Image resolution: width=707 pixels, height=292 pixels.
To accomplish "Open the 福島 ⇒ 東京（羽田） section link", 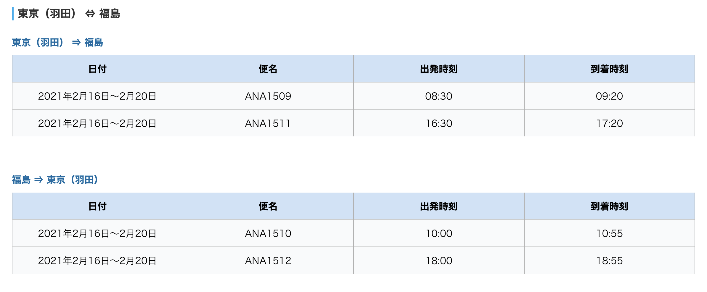I will pyautogui.click(x=55, y=180).
